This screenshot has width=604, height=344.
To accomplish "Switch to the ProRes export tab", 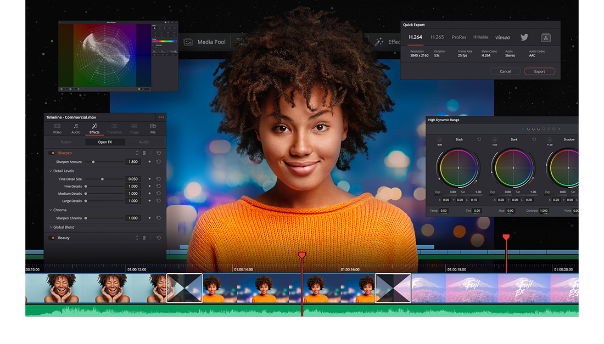I will point(459,37).
